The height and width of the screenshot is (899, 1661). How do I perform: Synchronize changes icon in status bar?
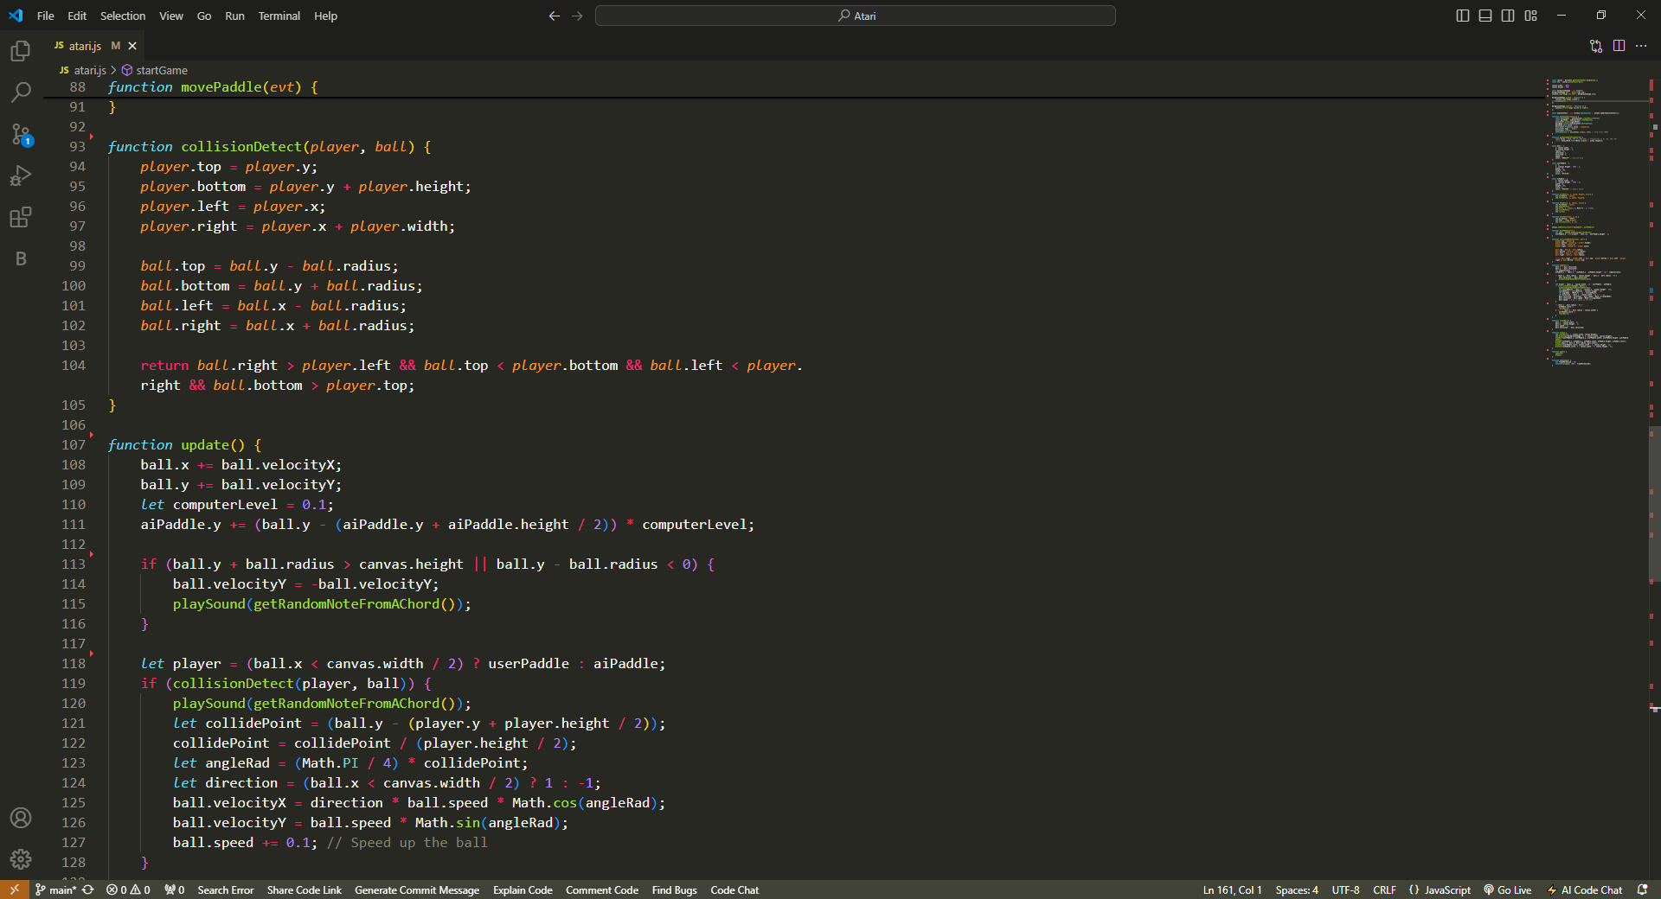tap(87, 889)
